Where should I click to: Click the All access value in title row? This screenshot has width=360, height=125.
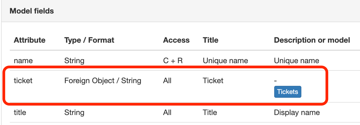[x=167, y=112]
